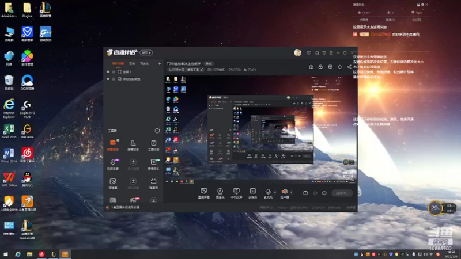Expand microphone options arrow
Image resolution: width=461 pixels, height=259 pixels.
tap(275, 192)
